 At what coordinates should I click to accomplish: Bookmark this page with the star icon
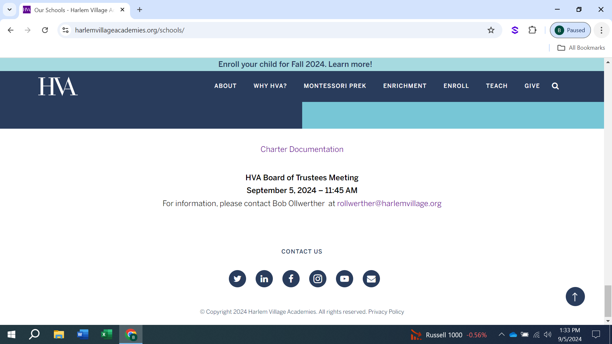coord(491,30)
